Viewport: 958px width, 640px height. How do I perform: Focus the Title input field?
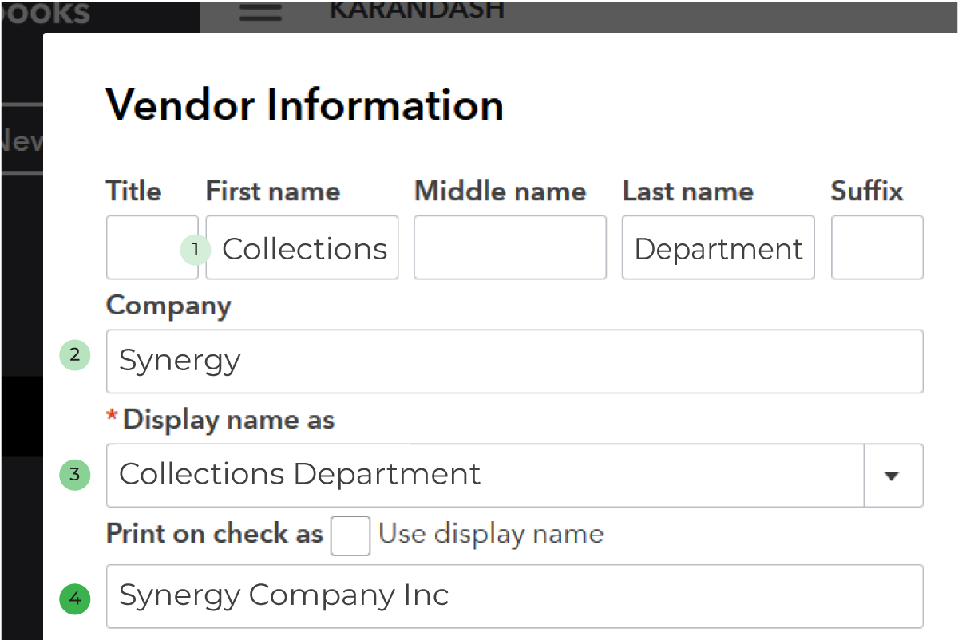(152, 247)
